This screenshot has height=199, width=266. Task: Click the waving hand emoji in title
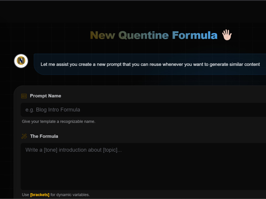[x=227, y=35]
